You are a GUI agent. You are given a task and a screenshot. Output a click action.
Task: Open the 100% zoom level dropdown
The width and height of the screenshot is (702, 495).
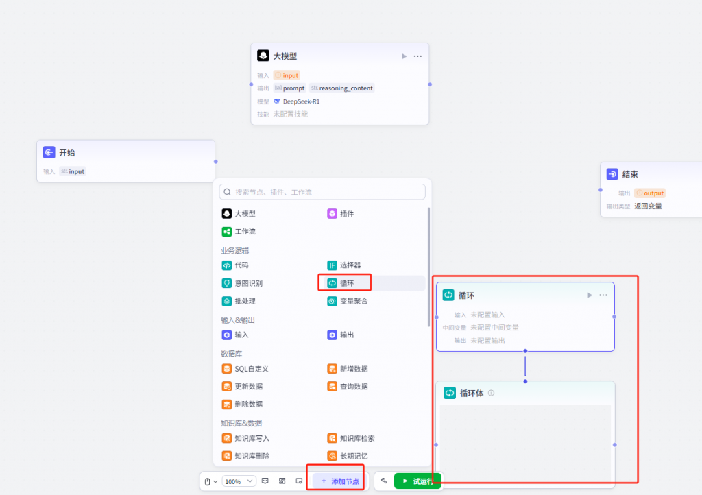point(239,481)
